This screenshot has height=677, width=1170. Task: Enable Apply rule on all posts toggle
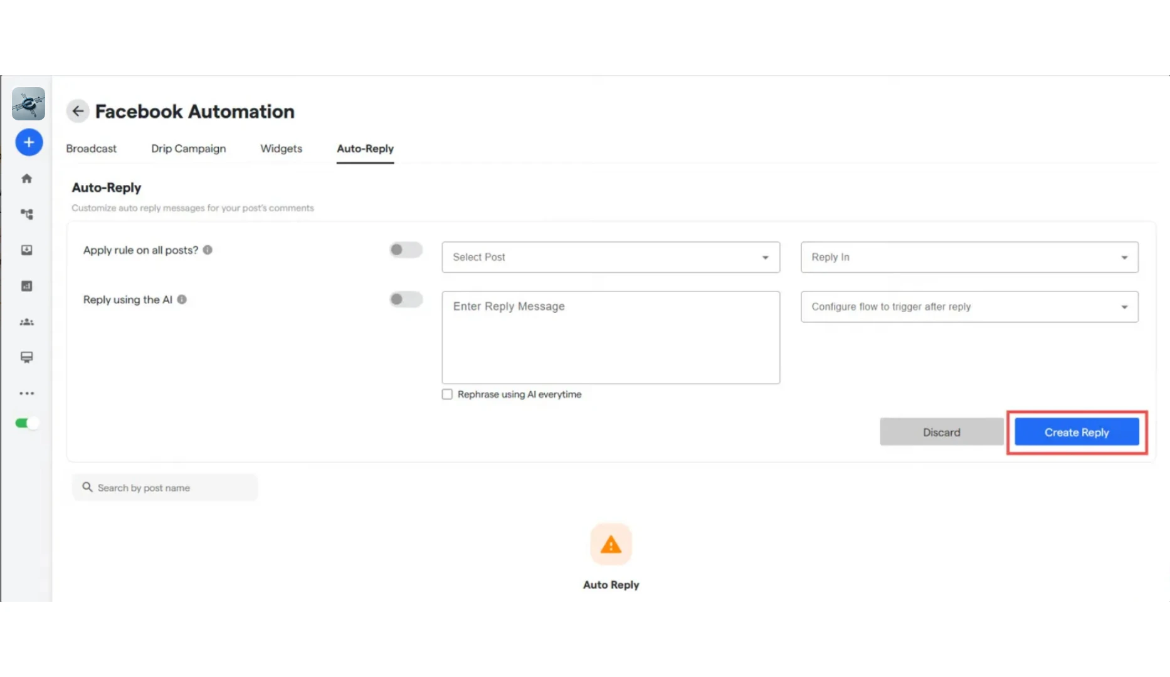[x=406, y=249]
